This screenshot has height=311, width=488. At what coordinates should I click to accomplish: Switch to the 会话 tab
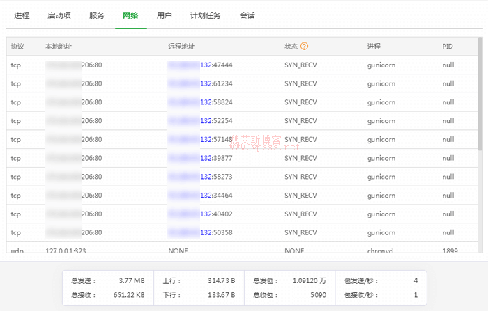coord(247,15)
